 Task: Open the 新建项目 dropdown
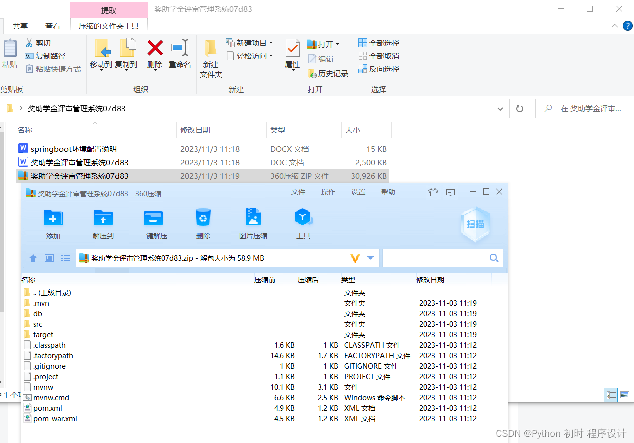[x=271, y=43]
